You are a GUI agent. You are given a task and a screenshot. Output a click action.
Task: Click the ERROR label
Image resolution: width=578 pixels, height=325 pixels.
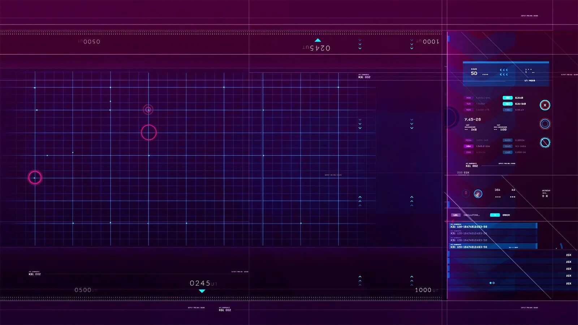click(506, 215)
